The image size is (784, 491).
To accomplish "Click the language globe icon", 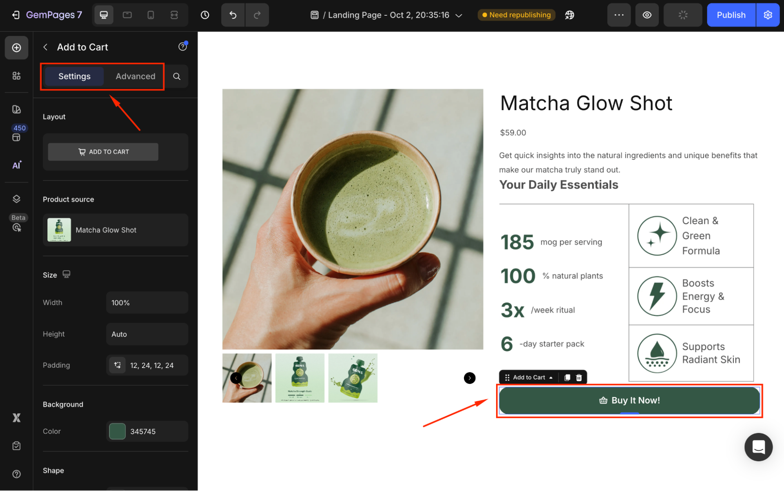I will point(569,15).
